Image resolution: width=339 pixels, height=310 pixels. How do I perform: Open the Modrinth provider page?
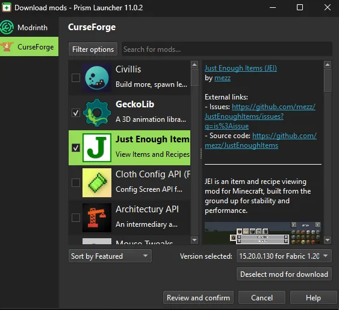coord(29,28)
